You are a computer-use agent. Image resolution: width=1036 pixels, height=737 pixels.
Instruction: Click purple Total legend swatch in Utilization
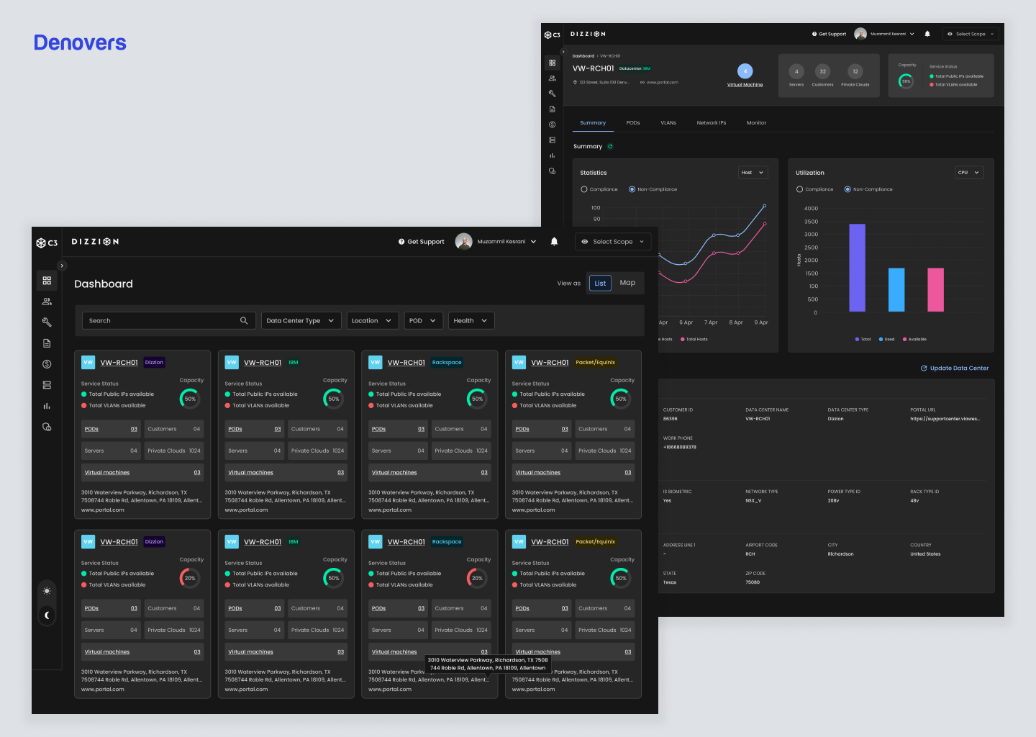857,339
